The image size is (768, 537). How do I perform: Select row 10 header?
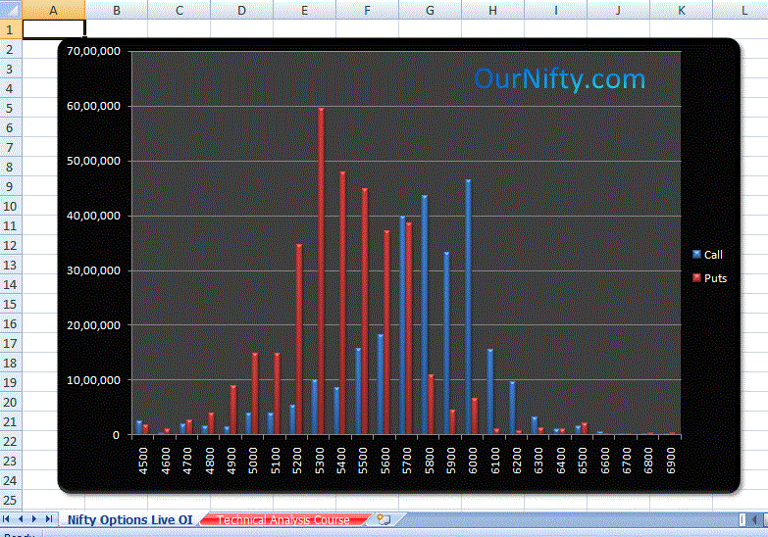[x=11, y=206]
